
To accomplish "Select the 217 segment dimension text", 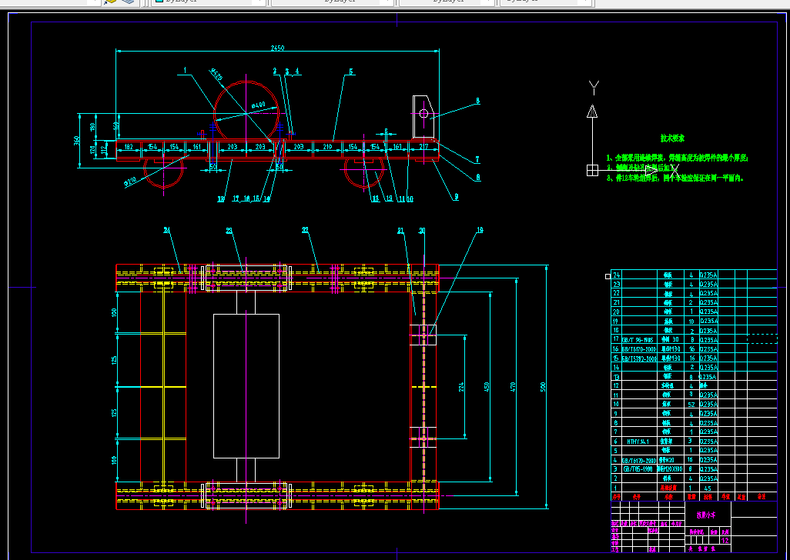I will [423, 147].
